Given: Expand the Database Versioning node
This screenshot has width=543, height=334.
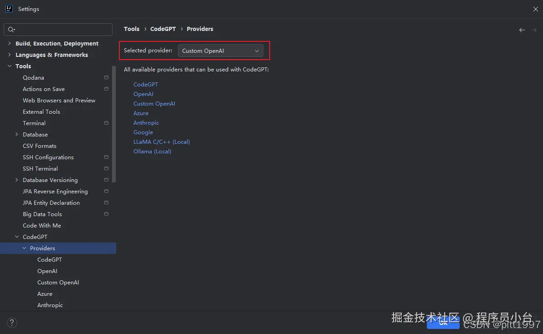Looking at the screenshot, I should tap(16, 180).
